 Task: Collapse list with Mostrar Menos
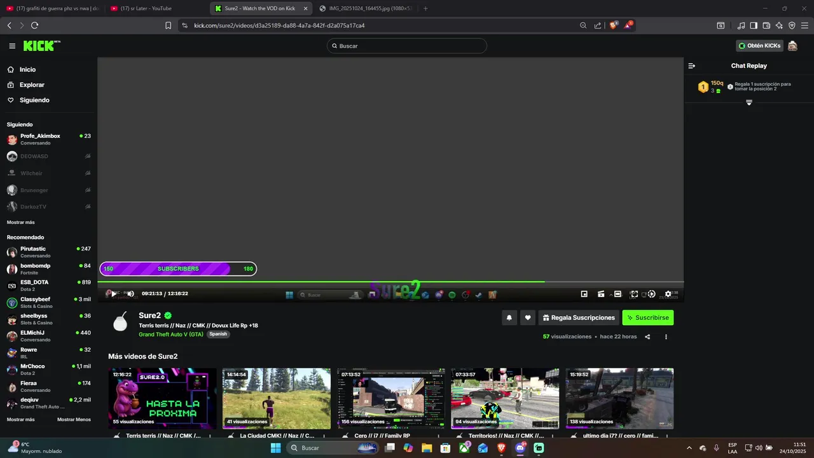(x=74, y=419)
